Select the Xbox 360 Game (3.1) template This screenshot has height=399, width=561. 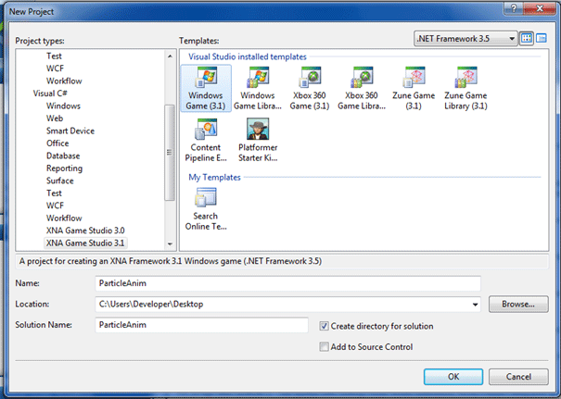[310, 88]
